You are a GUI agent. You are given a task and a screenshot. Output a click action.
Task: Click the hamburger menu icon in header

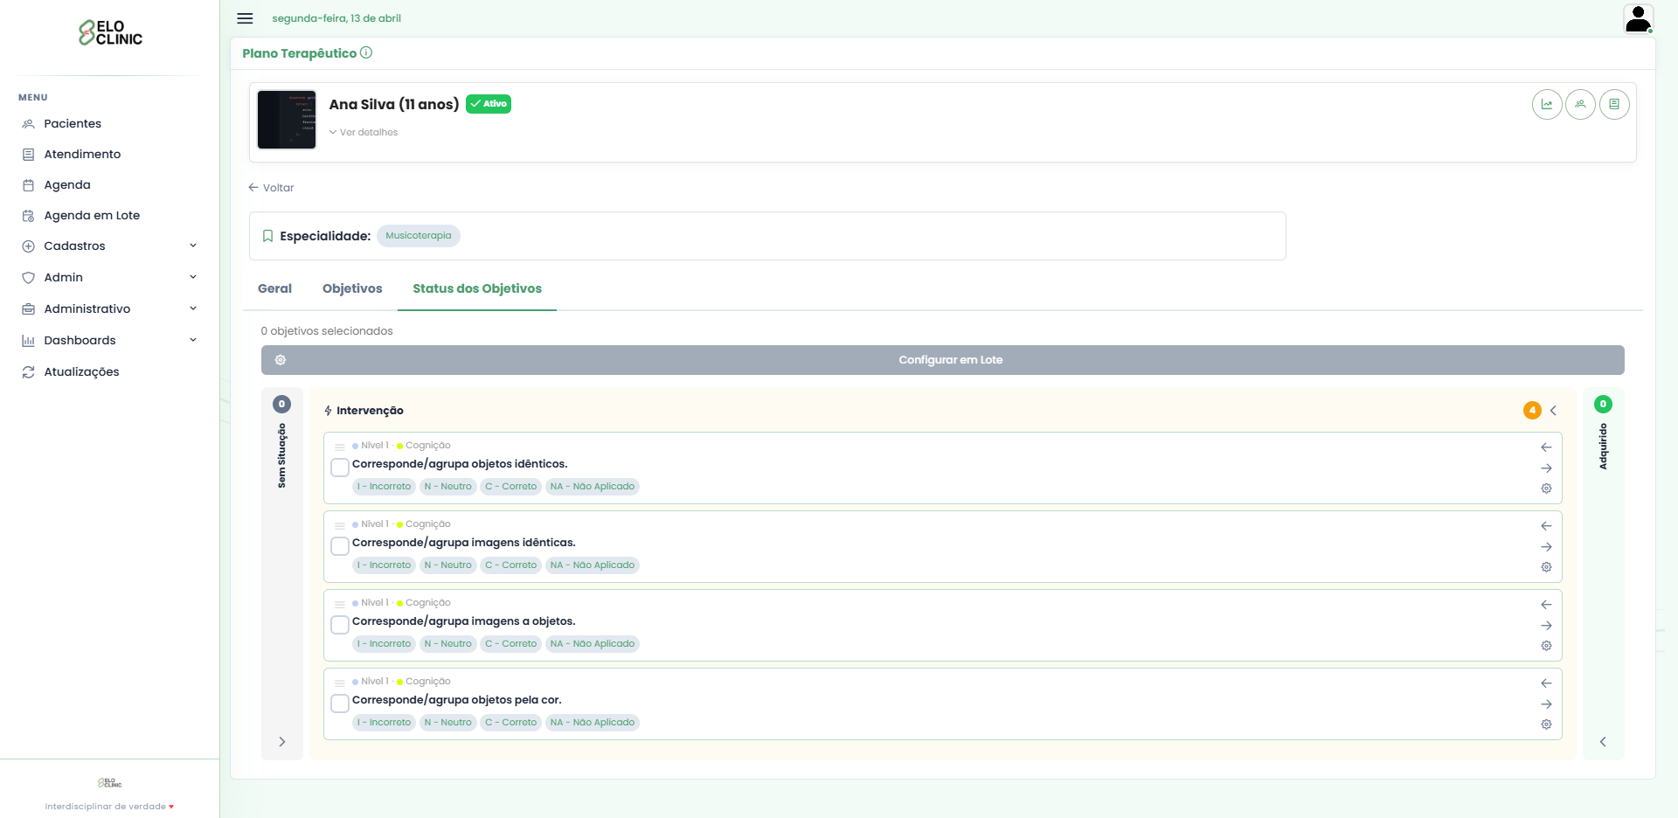point(245,18)
